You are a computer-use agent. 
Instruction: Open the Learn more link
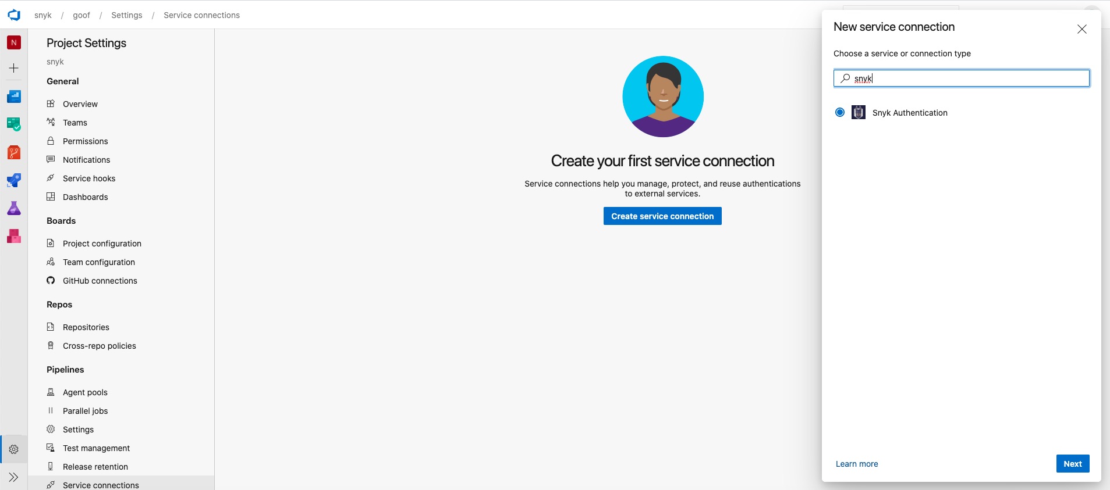click(x=857, y=464)
